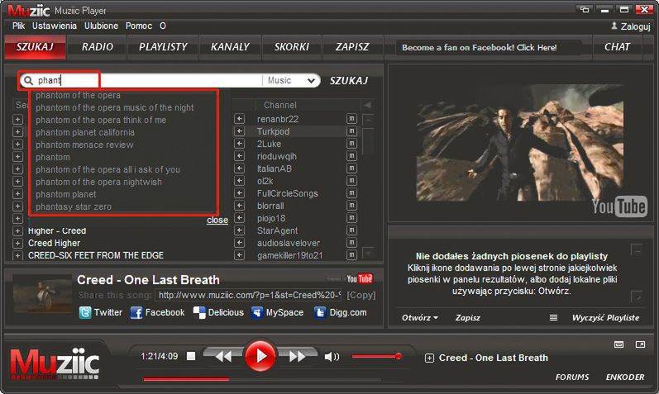Switch to the ZAPISZ tab
Viewport: 659px width, 394px height.
tap(352, 46)
